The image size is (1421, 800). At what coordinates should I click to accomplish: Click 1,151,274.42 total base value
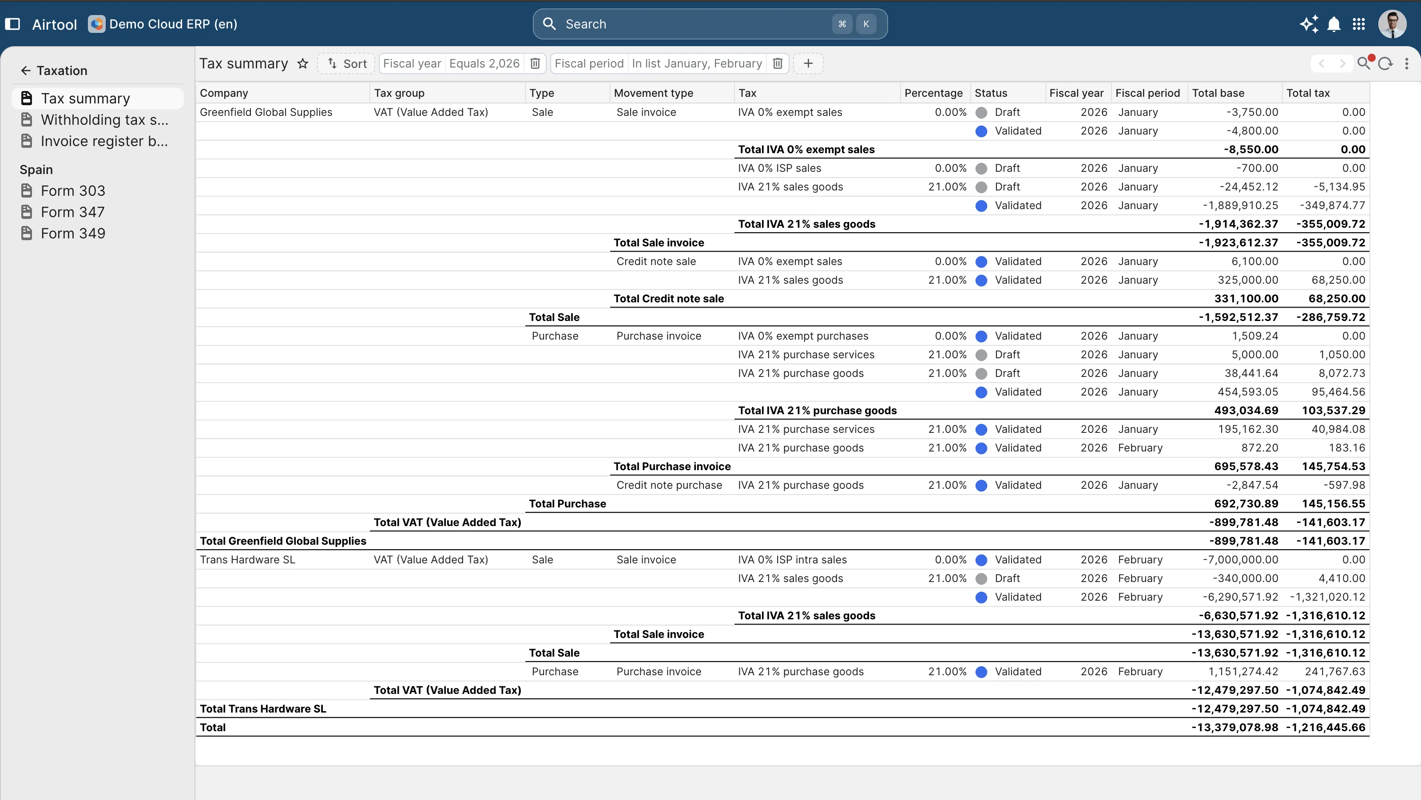[x=1243, y=672]
